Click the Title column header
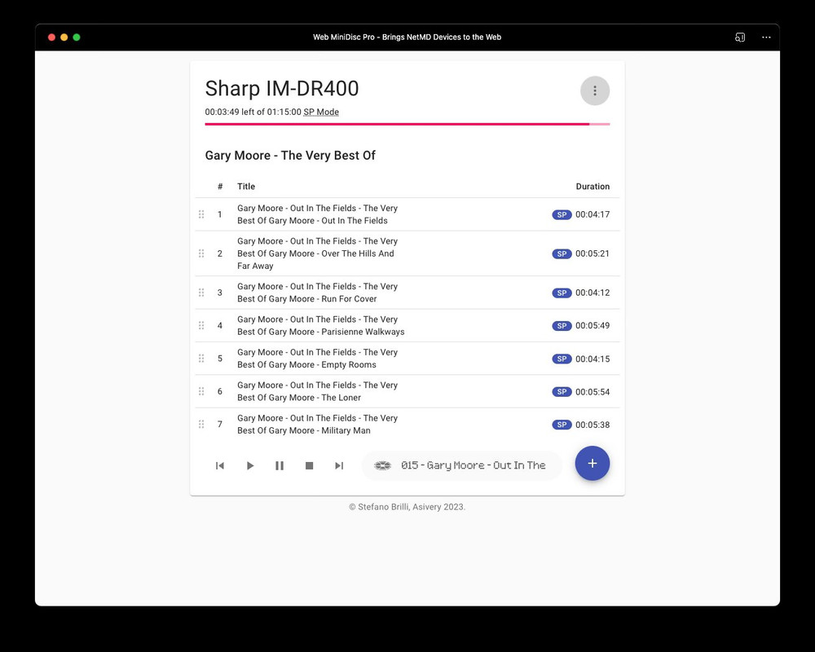 (x=246, y=186)
